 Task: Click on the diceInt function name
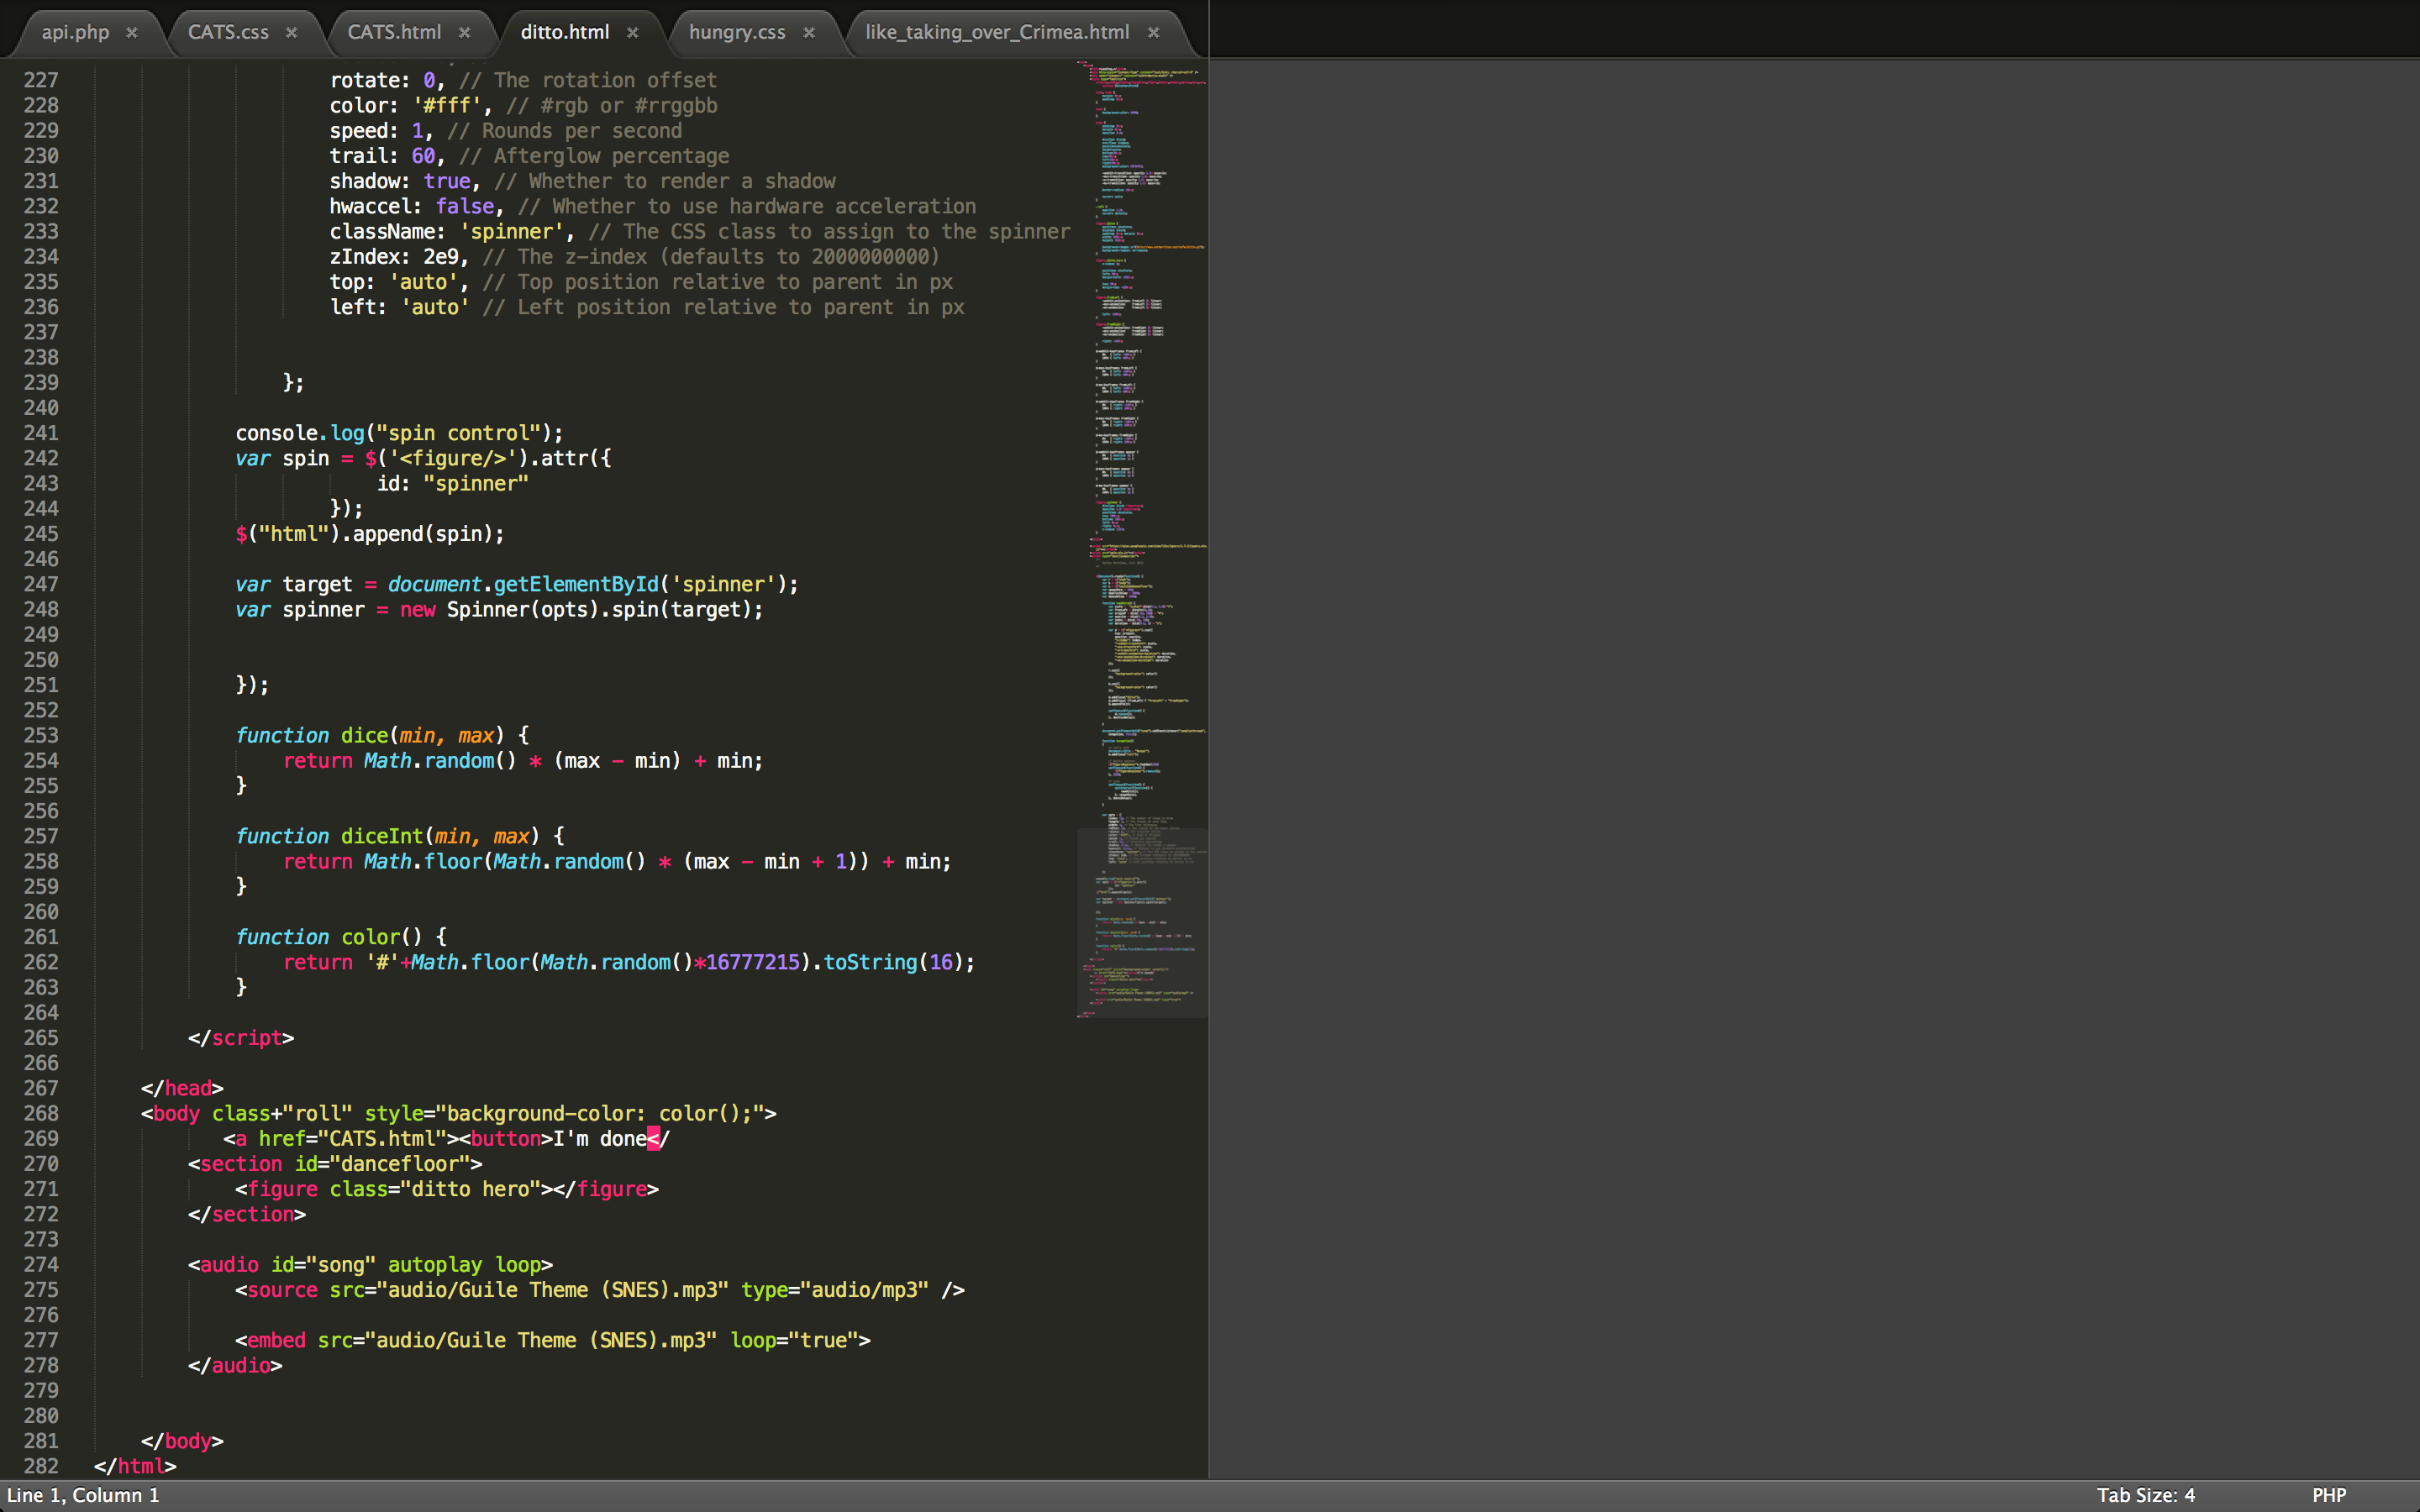coord(382,836)
